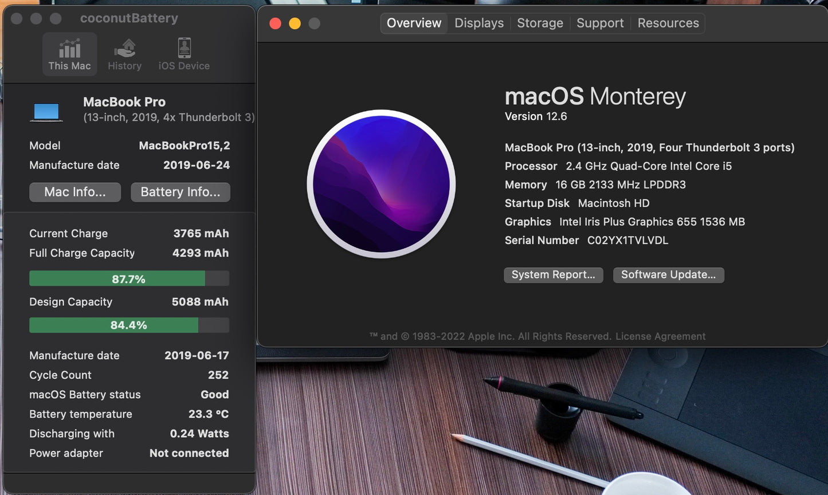Click the 87.7% Full Charge Capacity bar
This screenshot has width=828, height=495.
(129, 278)
